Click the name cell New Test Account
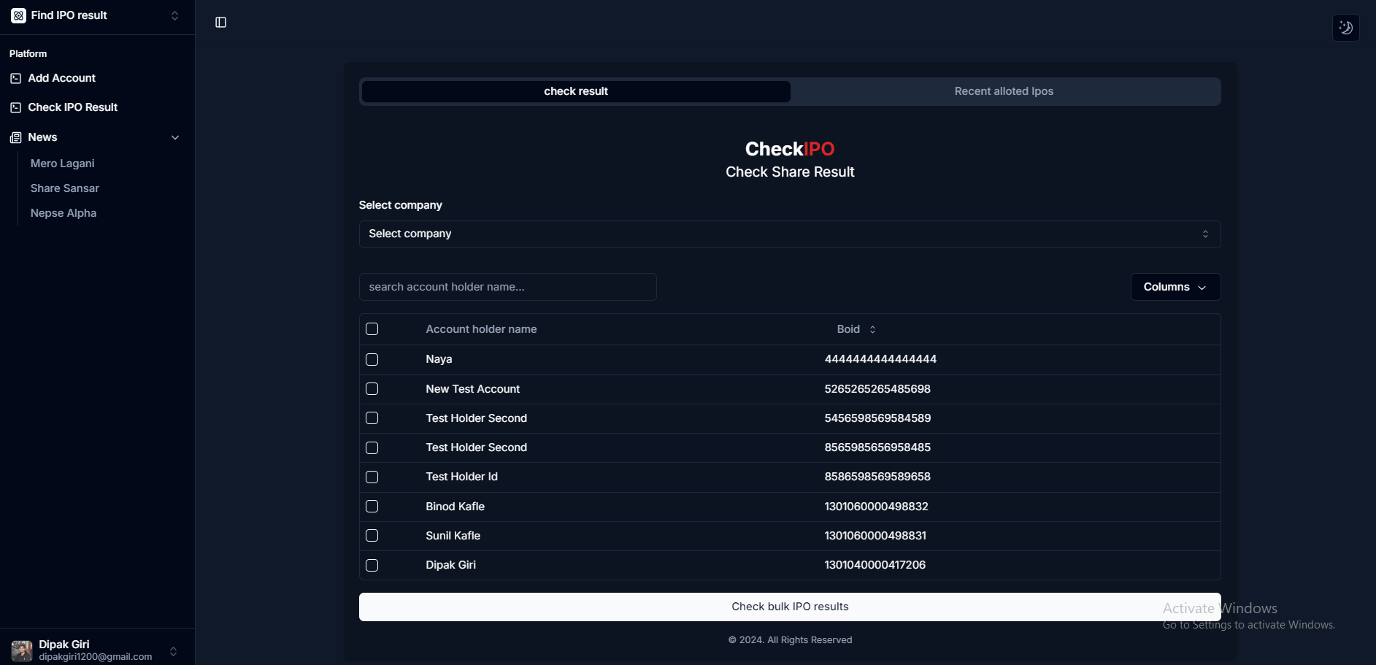The image size is (1376, 665). [x=473, y=389]
